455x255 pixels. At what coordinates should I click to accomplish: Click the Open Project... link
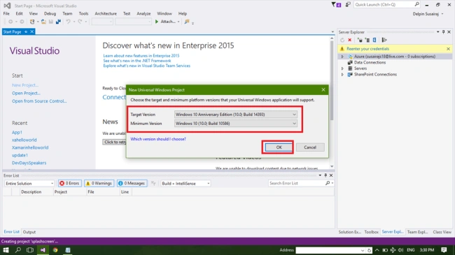[x=26, y=93]
